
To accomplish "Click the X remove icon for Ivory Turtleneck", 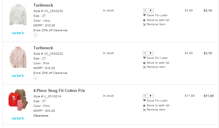I will [144, 25].
